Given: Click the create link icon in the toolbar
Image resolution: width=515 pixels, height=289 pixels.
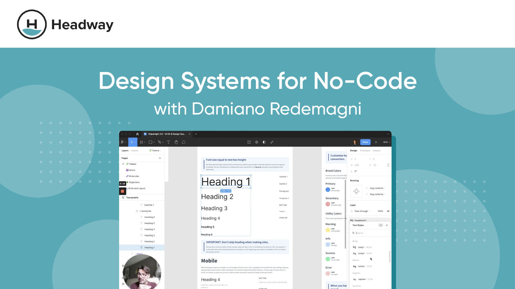Looking at the screenshot, I should [272, 142].
